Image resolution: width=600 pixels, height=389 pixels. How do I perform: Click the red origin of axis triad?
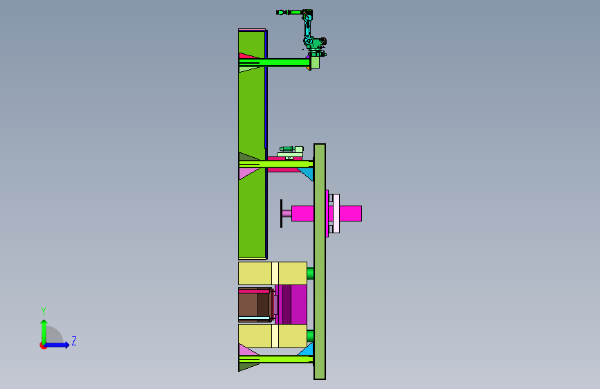43,345
